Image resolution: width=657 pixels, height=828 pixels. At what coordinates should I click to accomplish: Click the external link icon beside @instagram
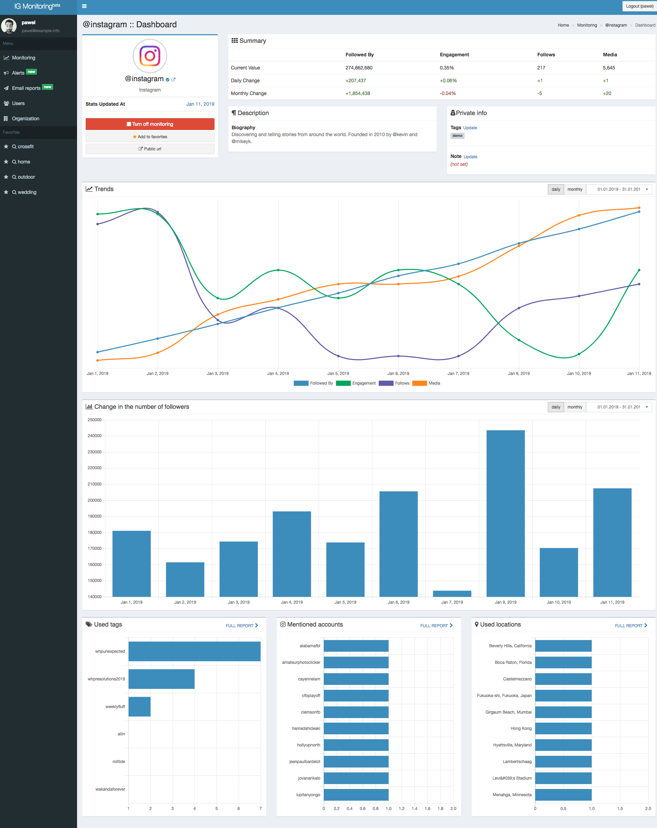173,79
